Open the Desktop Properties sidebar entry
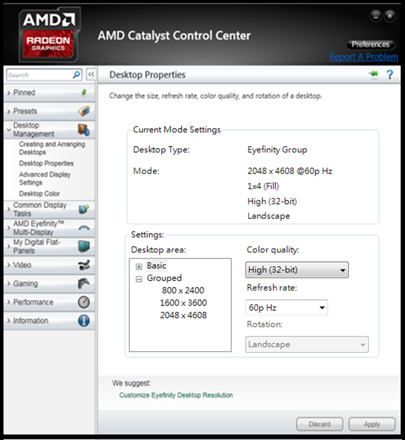 47,164
